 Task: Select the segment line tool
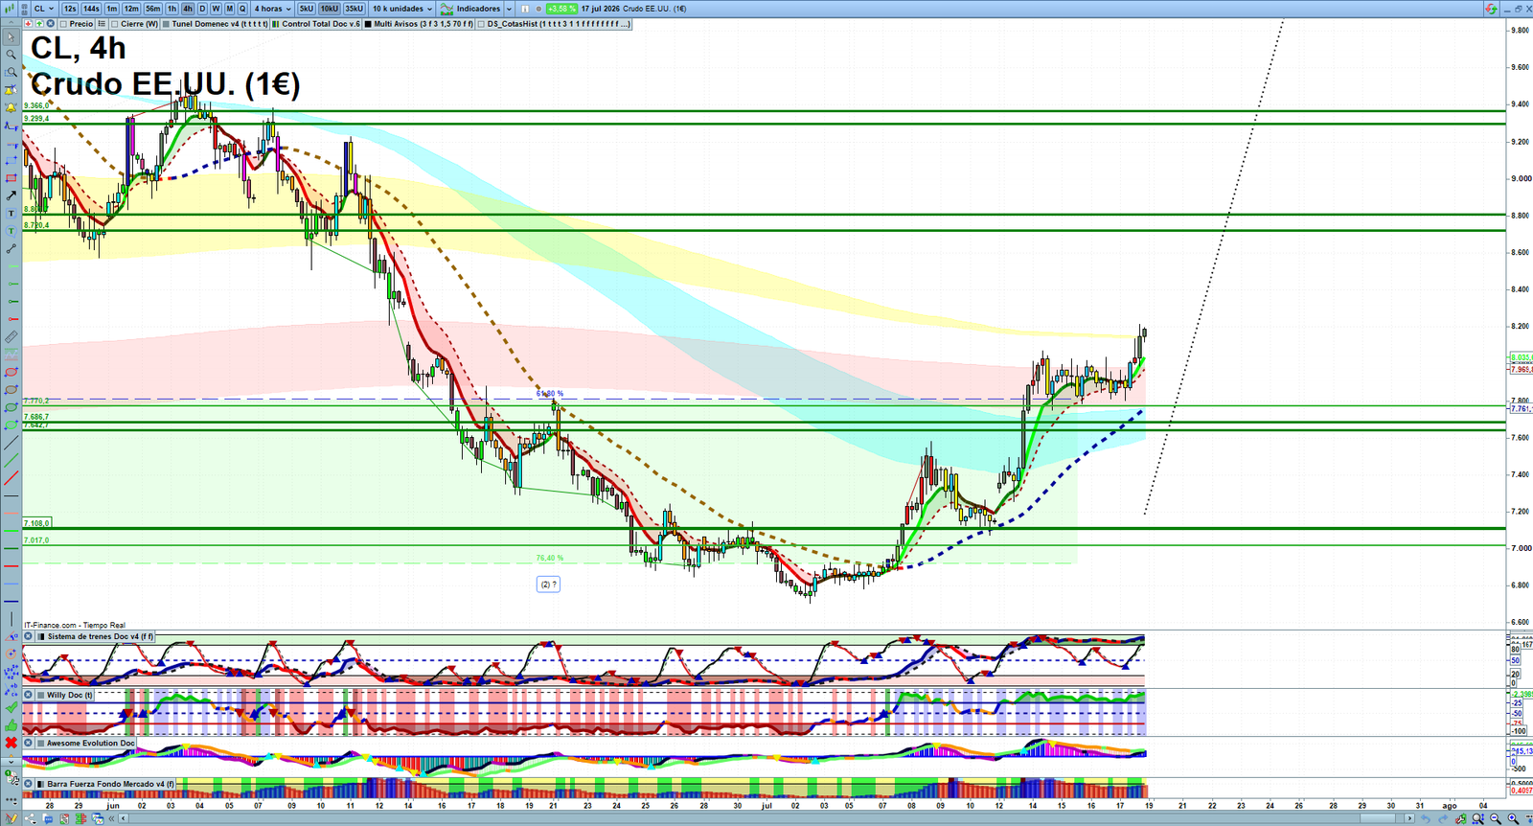pyautogui.click(x=11, y=248)
